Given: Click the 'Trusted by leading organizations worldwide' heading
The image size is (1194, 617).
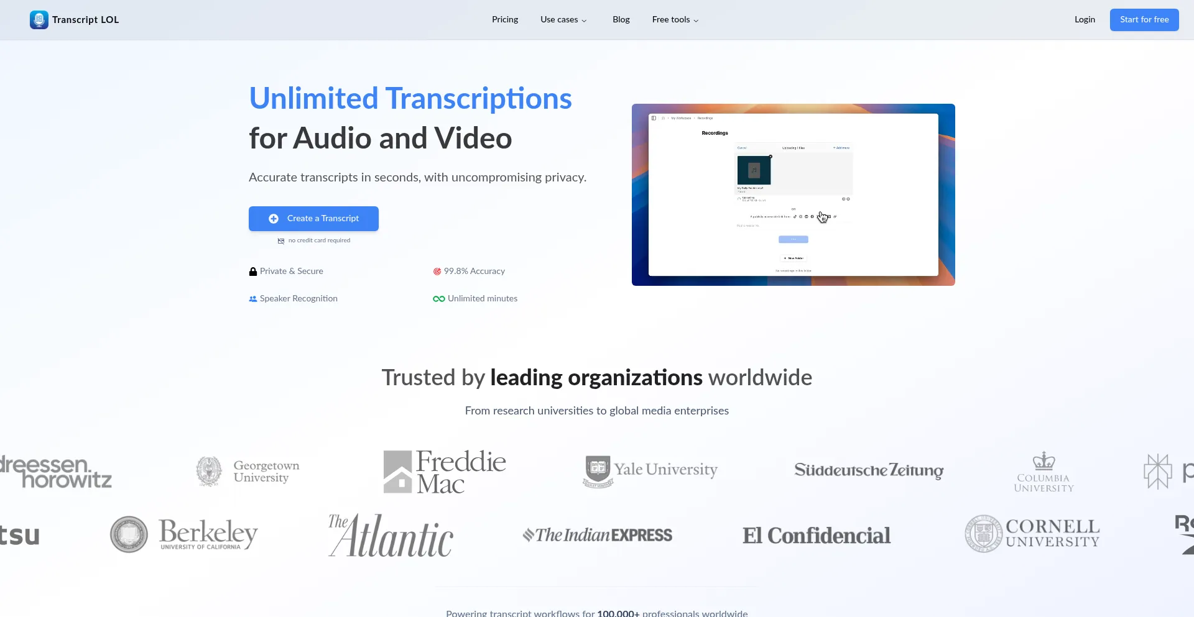Looking at the screenshot, I should point(597,378).
